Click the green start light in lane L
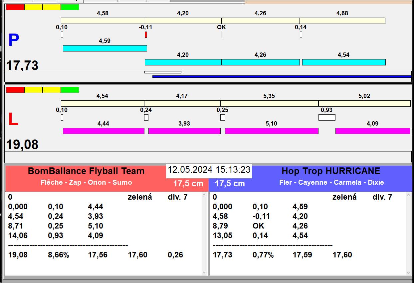Image resolution: width=414 pixels, height=283 pixels. click(x=70, y=90)
